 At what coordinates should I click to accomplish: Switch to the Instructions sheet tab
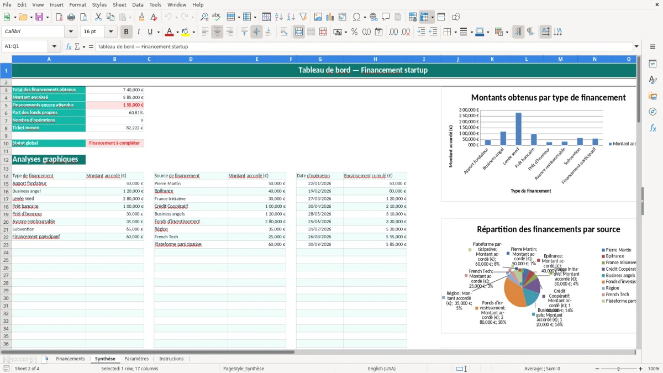(x=171, y=359)
